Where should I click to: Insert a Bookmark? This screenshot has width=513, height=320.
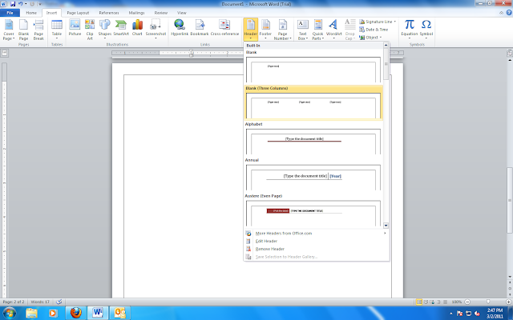coord(200,30)
